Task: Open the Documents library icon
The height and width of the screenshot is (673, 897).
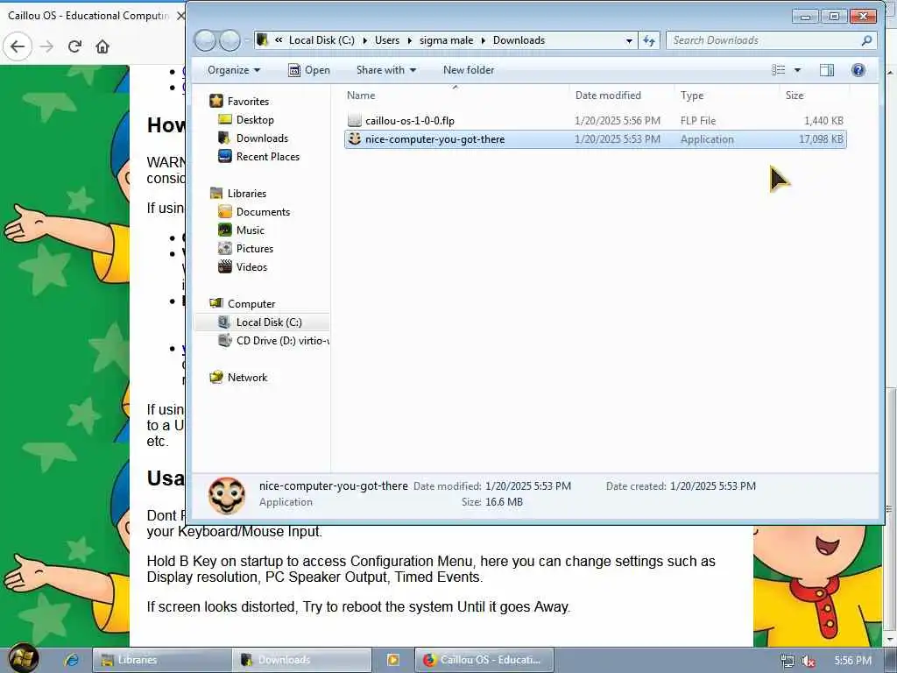Action: coord(225,212)
